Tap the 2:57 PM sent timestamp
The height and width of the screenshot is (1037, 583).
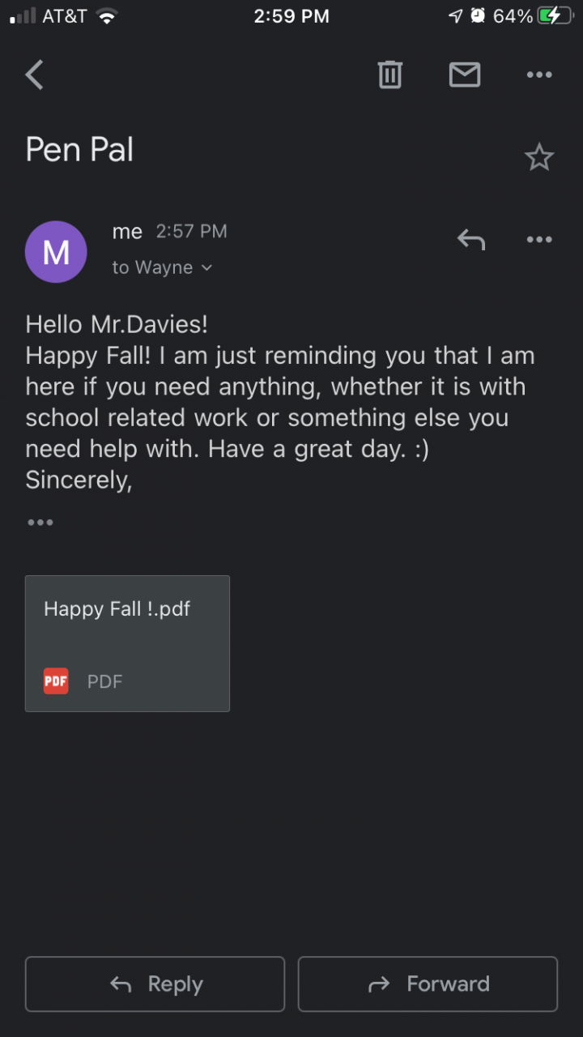(x=191, y=232)
